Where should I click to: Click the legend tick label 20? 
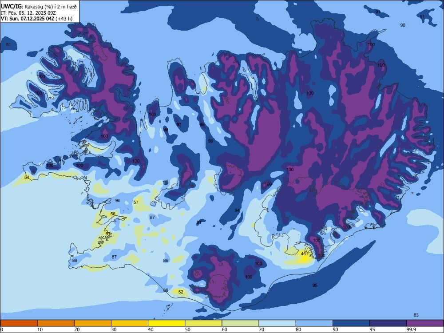click(77, 329)
